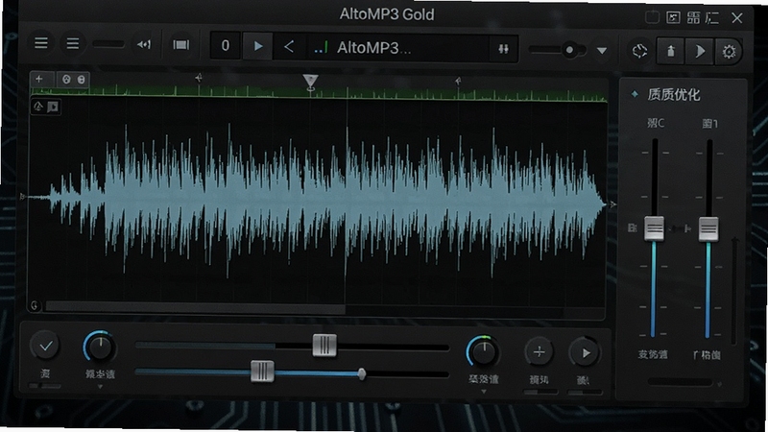
Task: Click the rewind speaker icon in the toolbar
Action: 144,44
